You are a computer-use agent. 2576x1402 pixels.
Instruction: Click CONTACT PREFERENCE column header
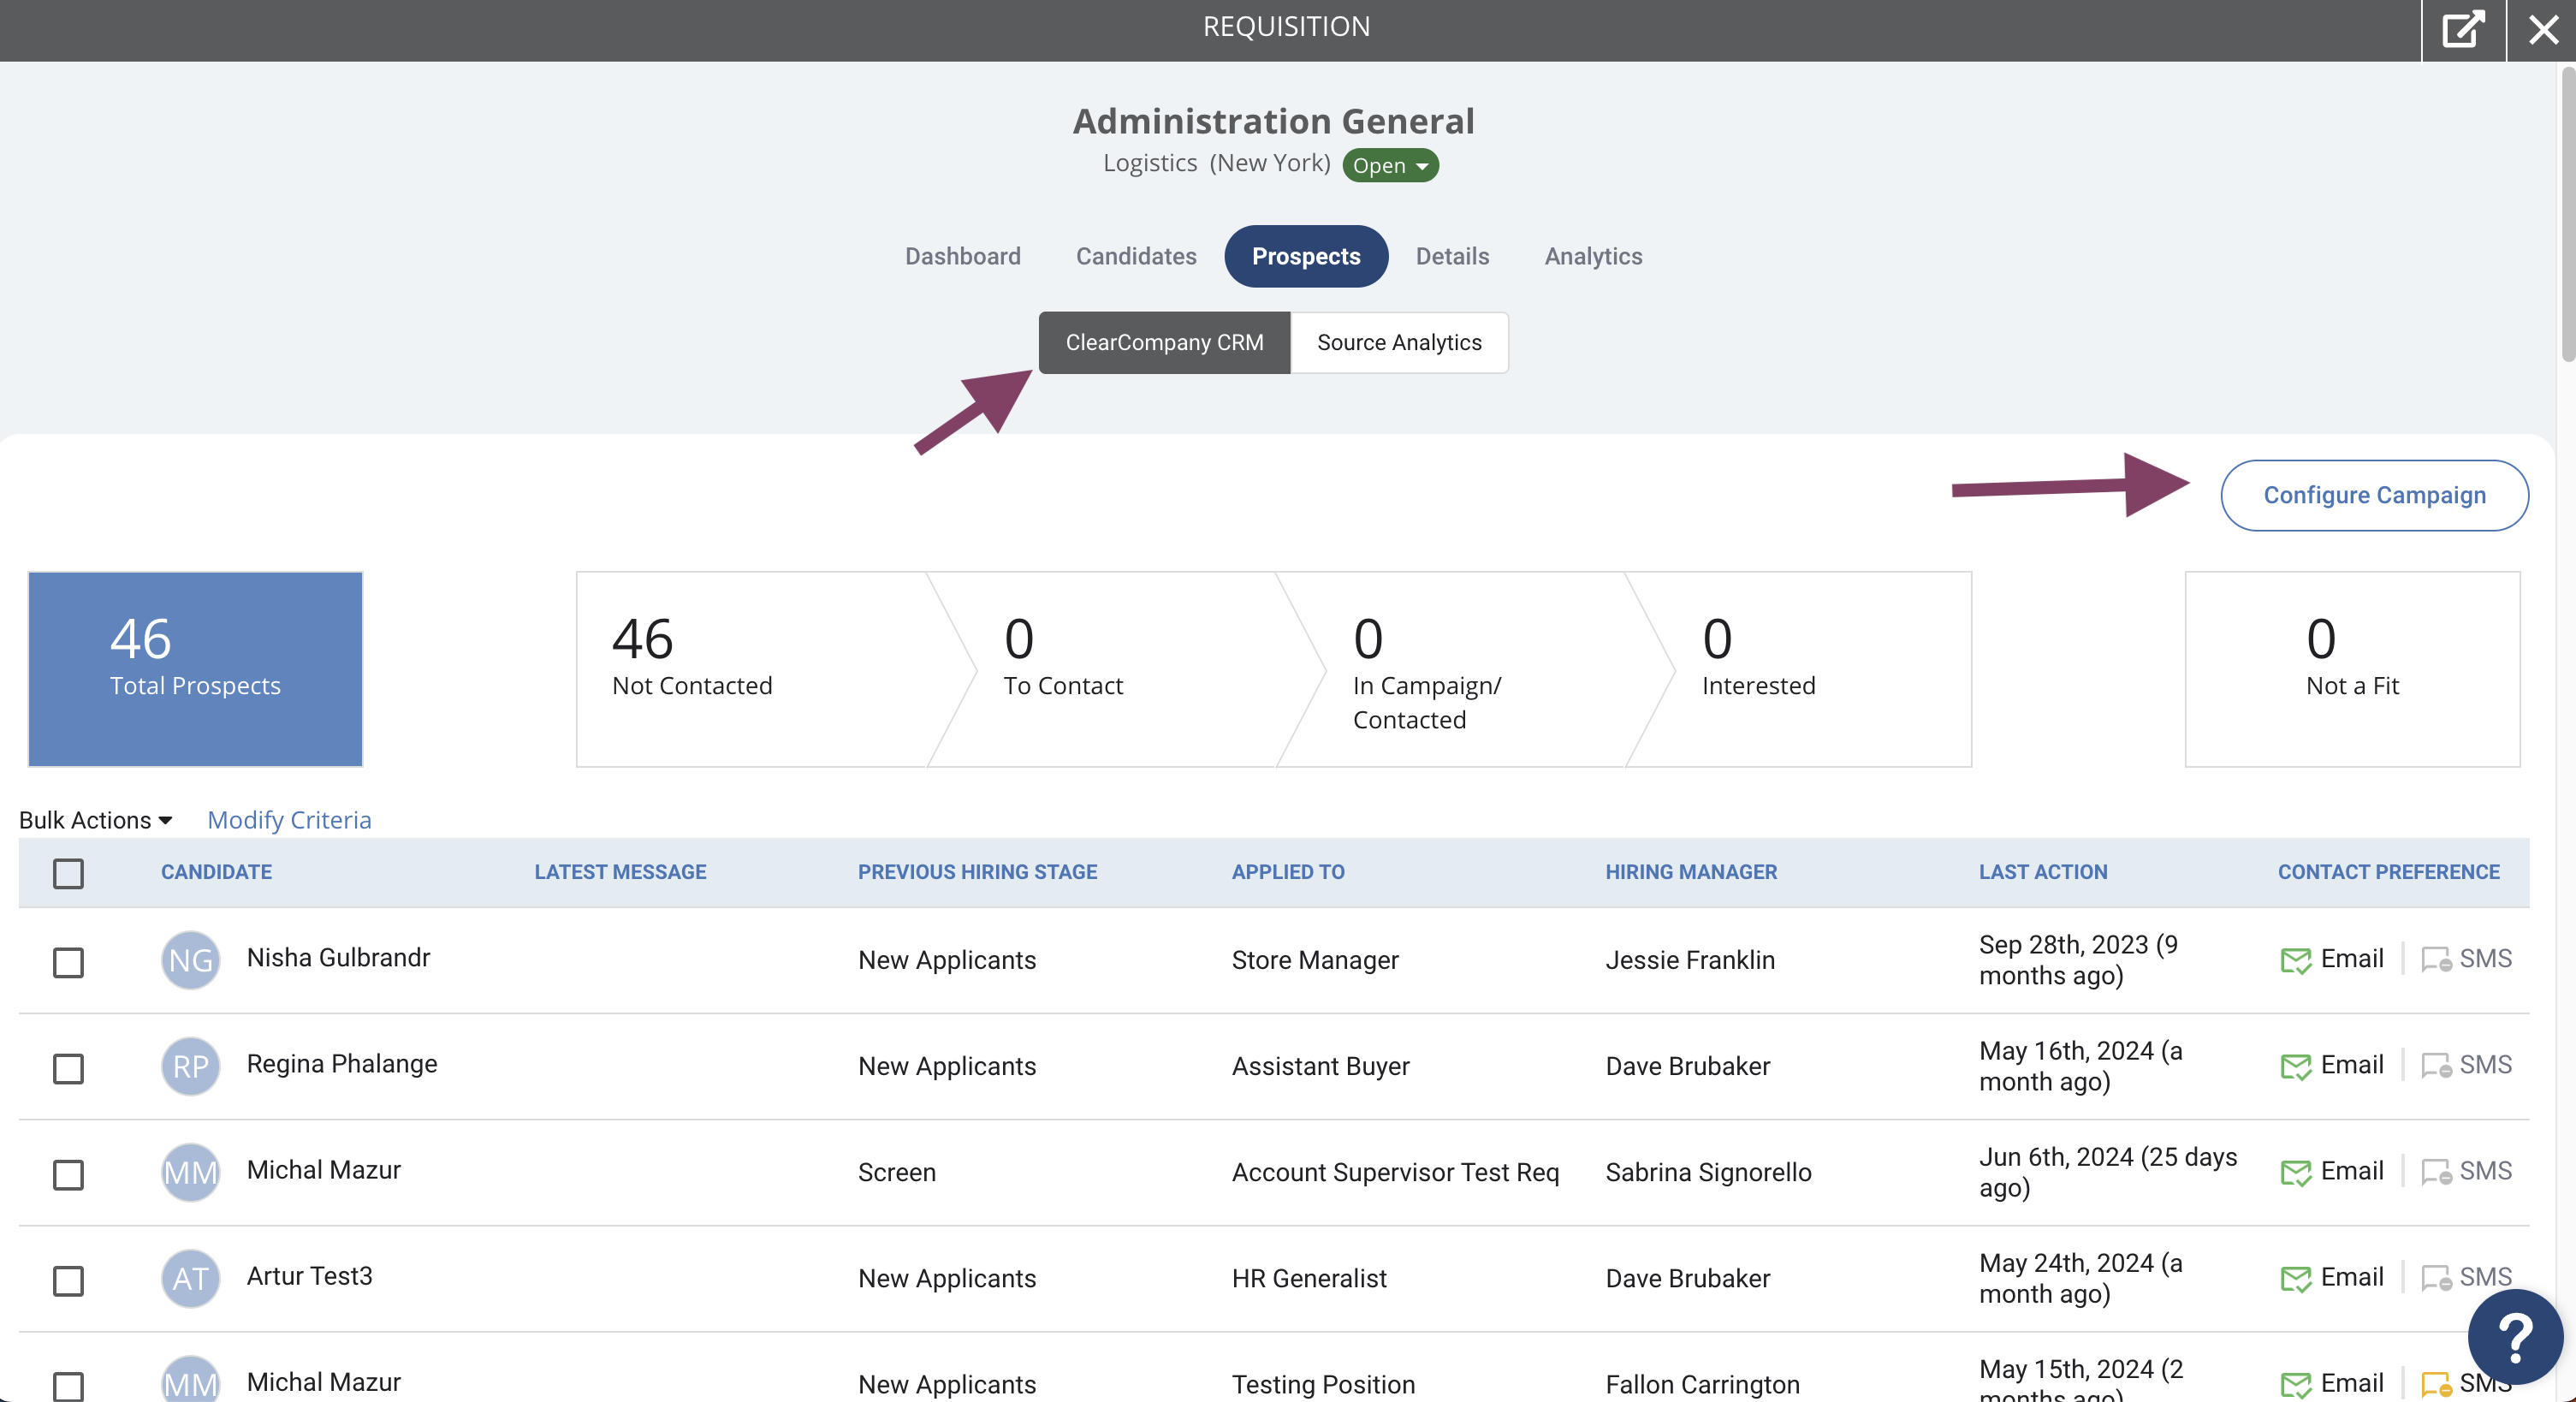point(2389,872)
